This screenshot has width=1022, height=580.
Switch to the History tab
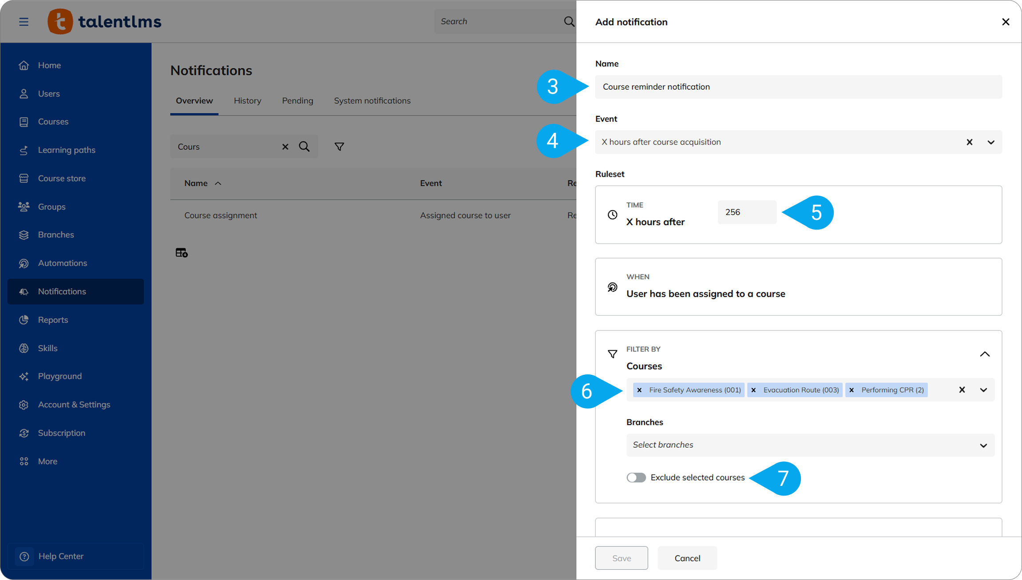click(x=247, y=101)
